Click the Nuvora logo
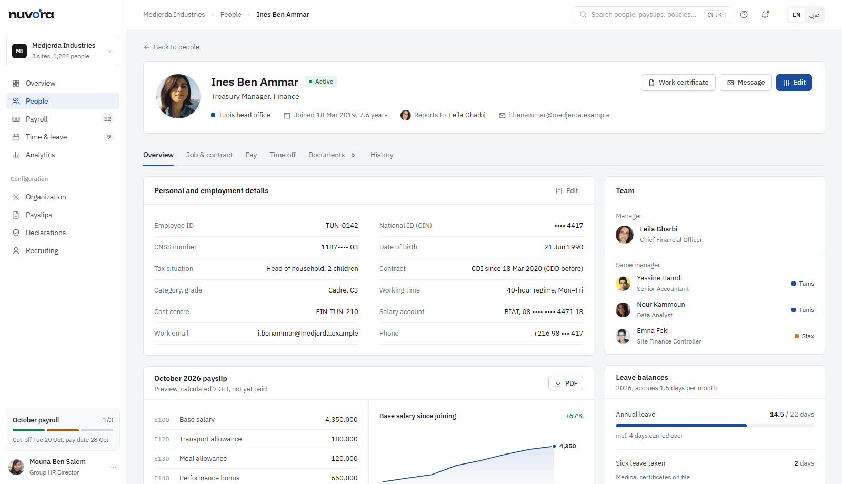 click(32, 14)
